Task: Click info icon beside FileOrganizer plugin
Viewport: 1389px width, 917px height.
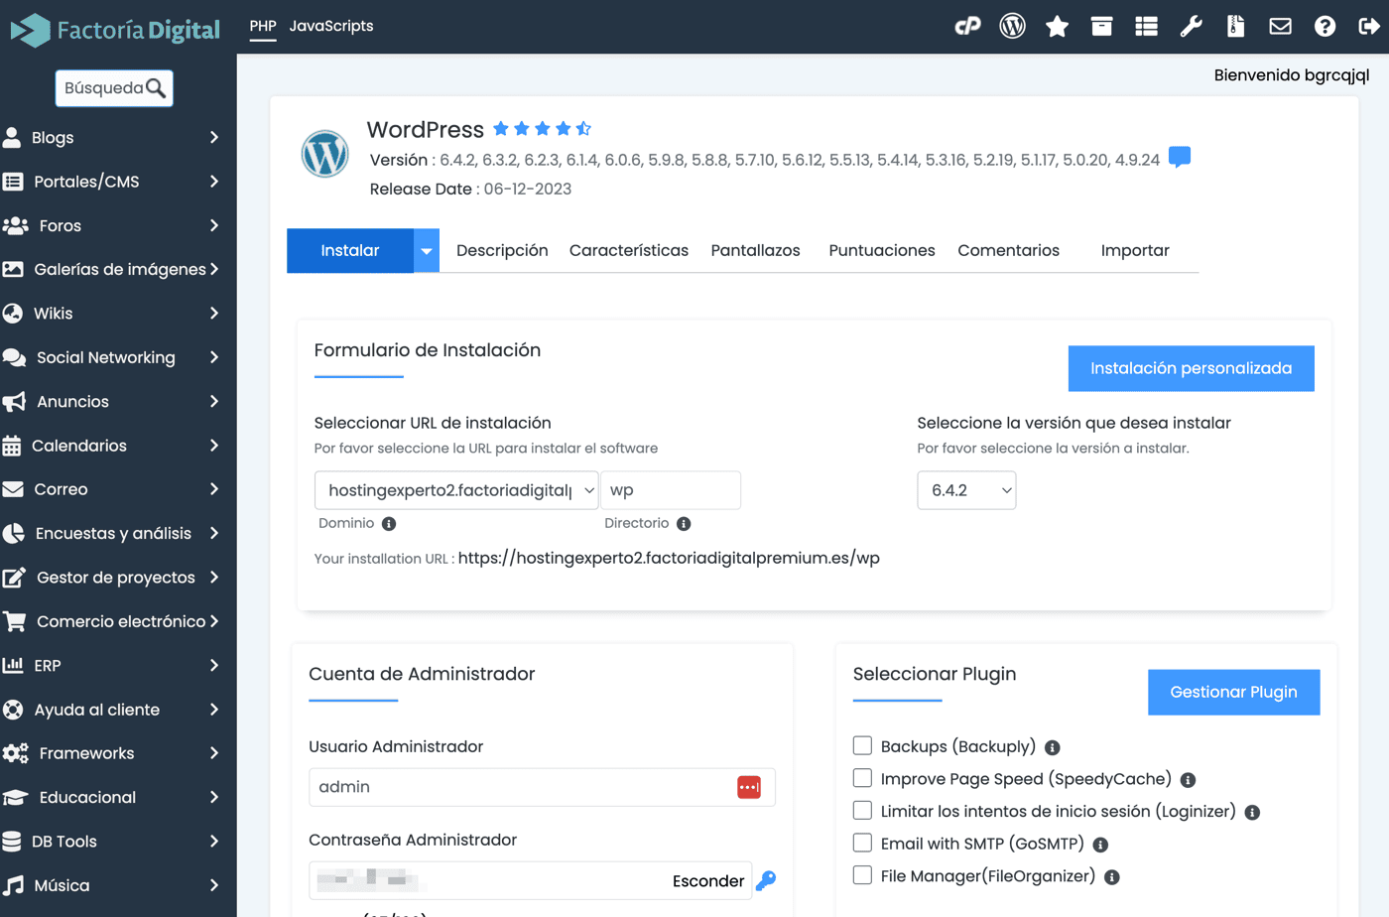Action: pyautogui.click(x=1112, y=877)
